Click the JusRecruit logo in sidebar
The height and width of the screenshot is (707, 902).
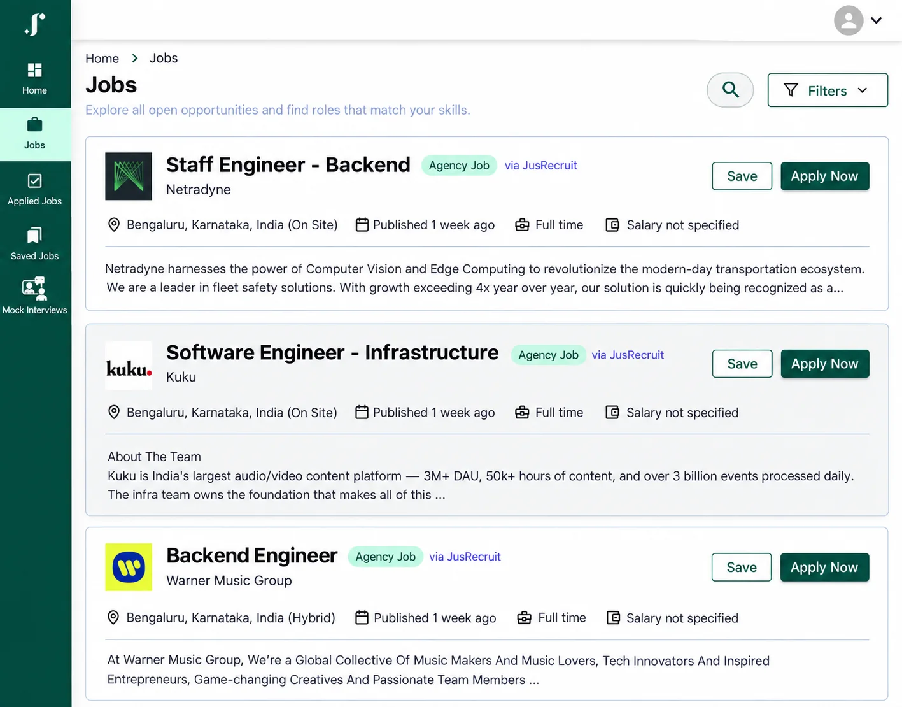pos(35,25)
